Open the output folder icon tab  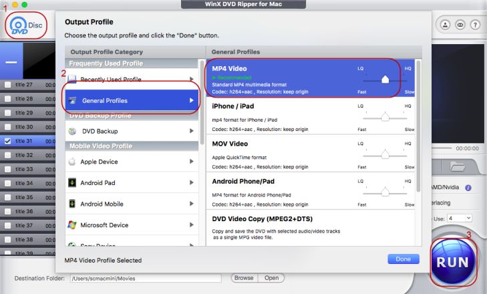click(458, 166)
